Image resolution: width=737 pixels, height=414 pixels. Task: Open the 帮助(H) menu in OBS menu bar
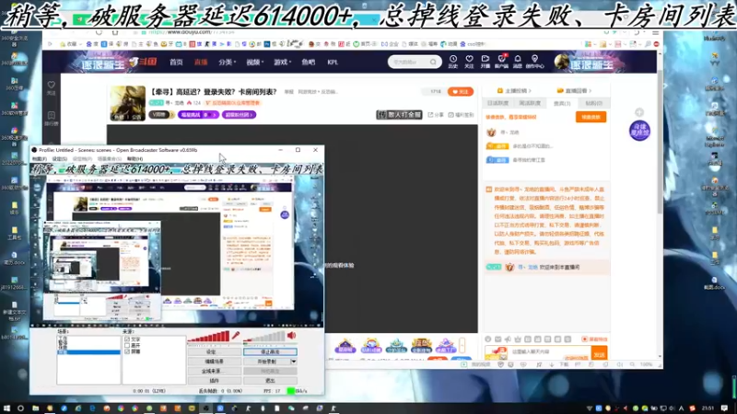(135, 158)
